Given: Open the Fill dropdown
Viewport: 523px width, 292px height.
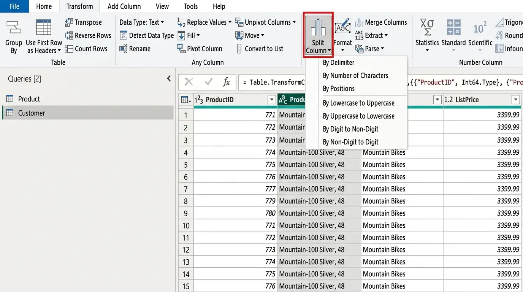Looking at the screenshot, I should click(189, 35).
